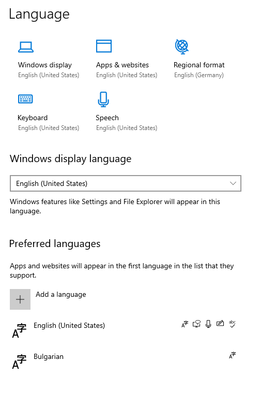Select English (United States) in preferred languages

(69, 325)
